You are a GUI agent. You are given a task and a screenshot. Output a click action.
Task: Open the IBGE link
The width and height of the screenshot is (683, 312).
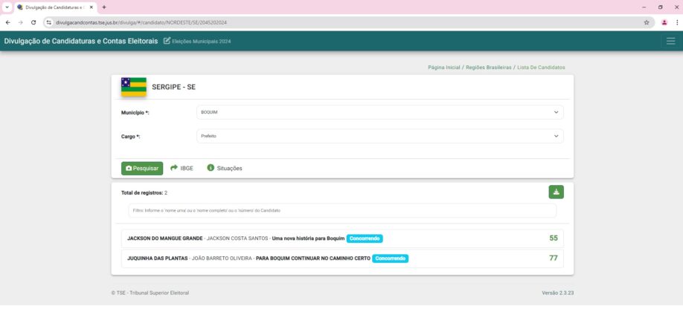click(x=182, y=169)
